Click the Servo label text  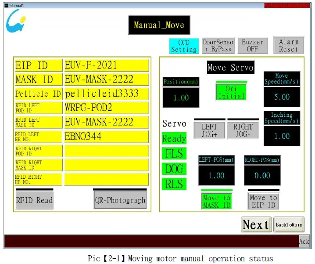pos(174,123)
